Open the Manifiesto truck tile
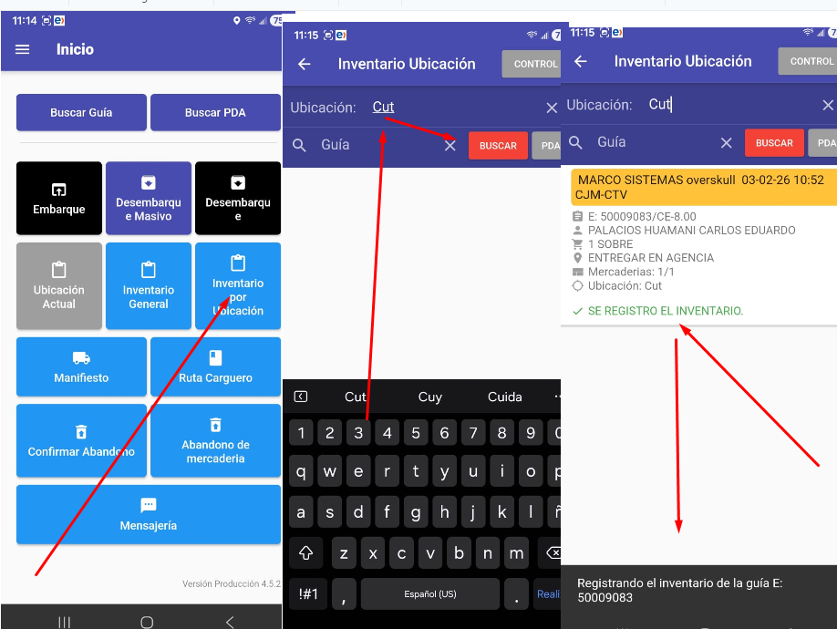The image size is (837, 629). pyautogui.click(x=81, y=366)
